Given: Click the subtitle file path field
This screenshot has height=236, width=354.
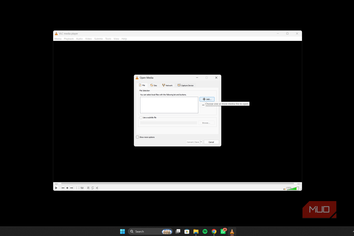Looking at the screenshot, I should coord(169,123).
